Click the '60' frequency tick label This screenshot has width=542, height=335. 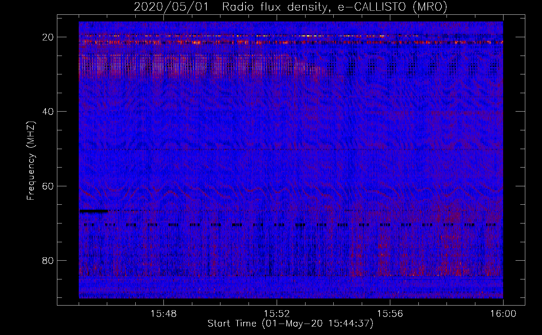(x=48, y=186)
